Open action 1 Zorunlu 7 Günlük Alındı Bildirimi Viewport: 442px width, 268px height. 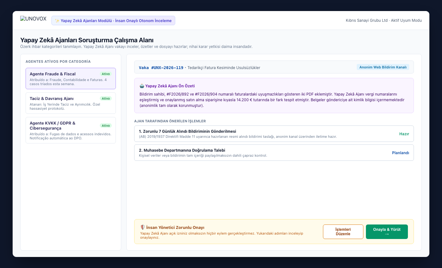[x=274, y=134]
